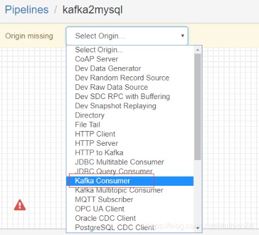The height and width of the screenshot is (235, 259).
Task: Choose JDBC Multitable Consumer
Action: point(130,162)
